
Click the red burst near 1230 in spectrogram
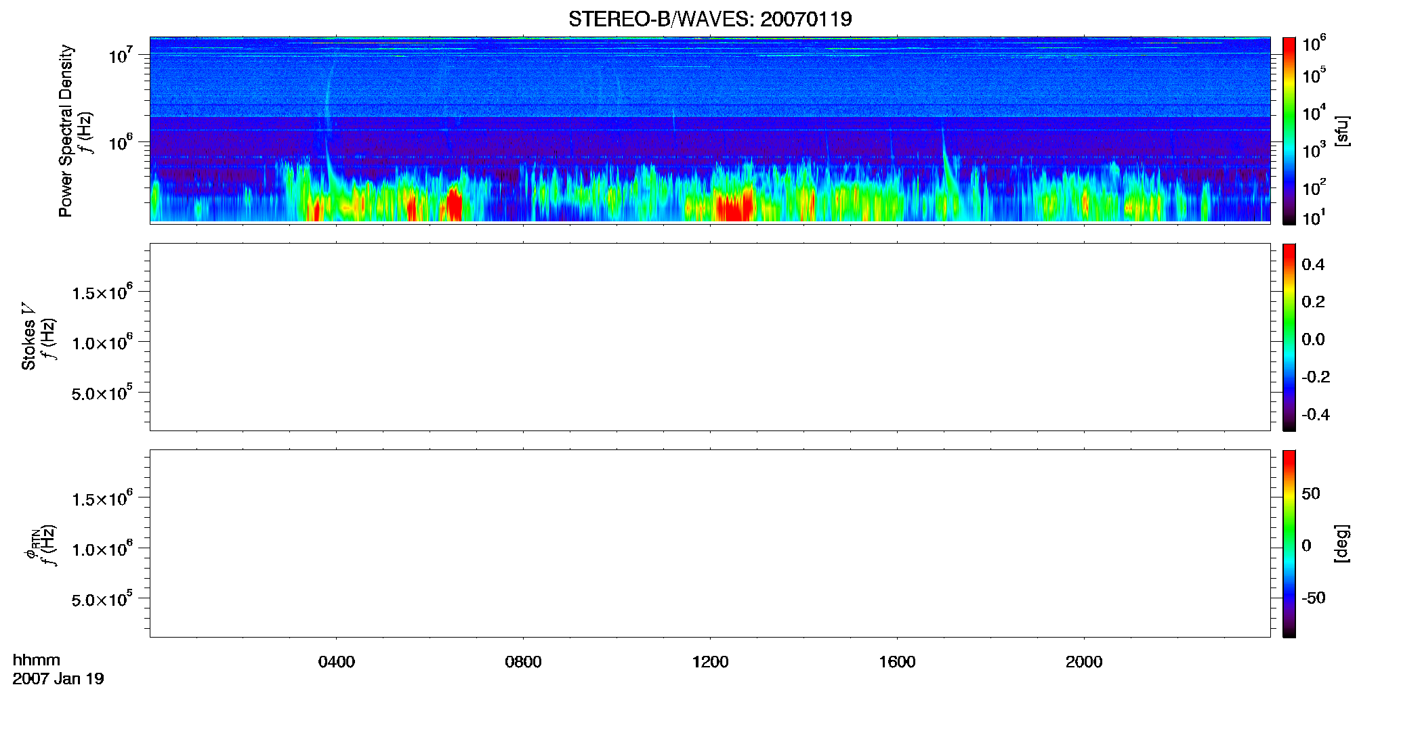(x=735, y=205)
